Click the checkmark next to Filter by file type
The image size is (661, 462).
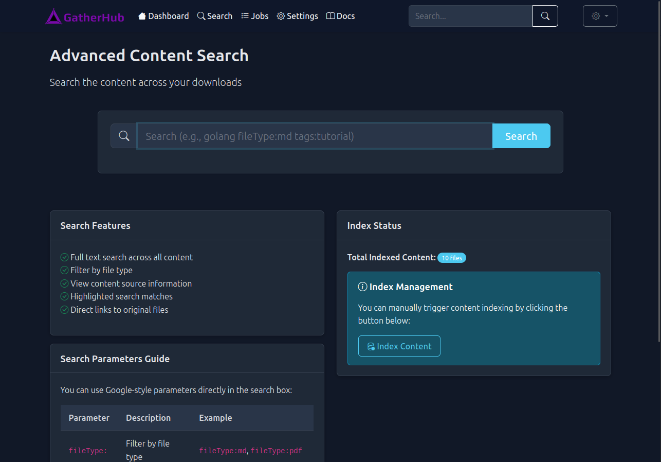(64, 270)
